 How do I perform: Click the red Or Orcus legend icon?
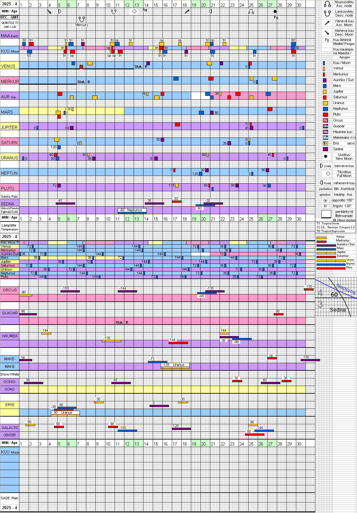[x=325, y=120]
